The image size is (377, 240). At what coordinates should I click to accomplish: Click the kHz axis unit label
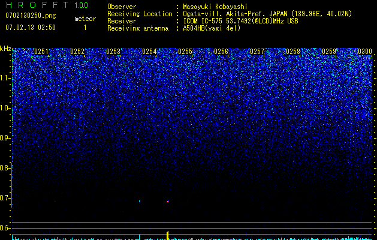tap(5, 49)
